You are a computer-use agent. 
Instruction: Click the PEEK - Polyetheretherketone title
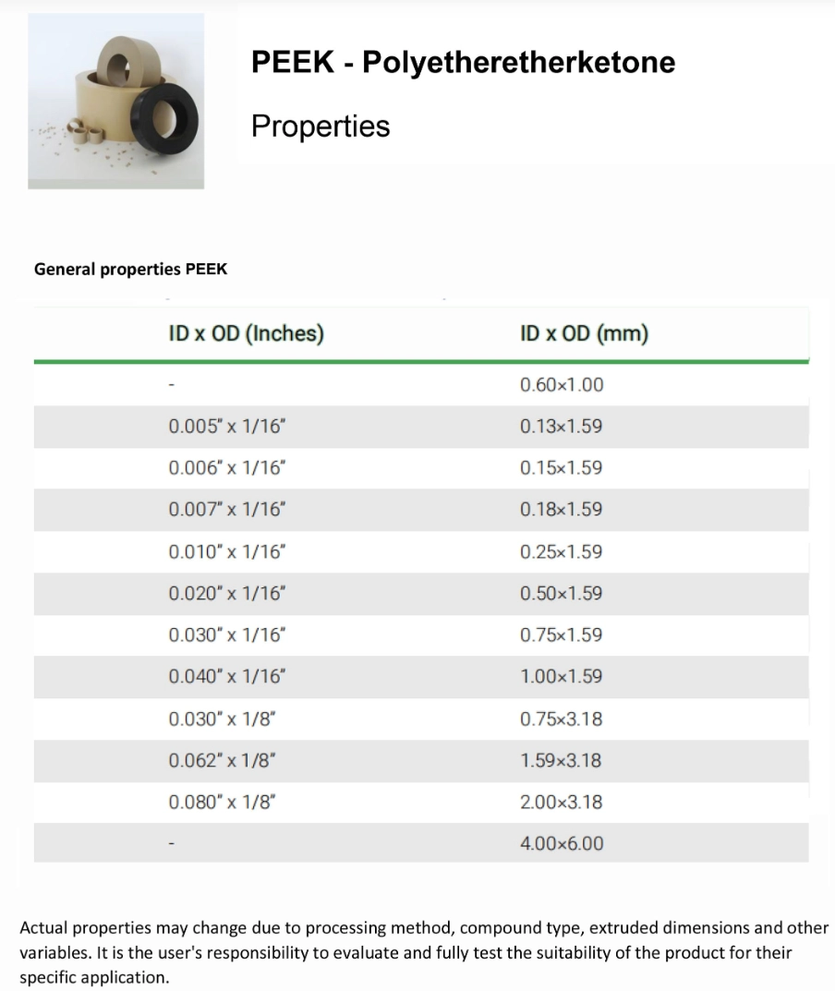pyautogui.click(x=463, y=62)
